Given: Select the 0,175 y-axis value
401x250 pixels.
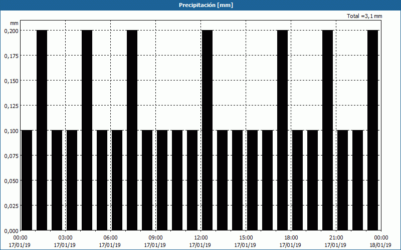Looking at the screenshot, I should coord(11,56).
